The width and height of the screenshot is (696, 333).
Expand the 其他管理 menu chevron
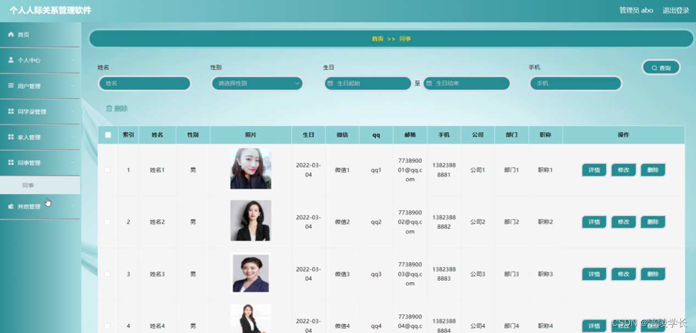pos(73,207)
